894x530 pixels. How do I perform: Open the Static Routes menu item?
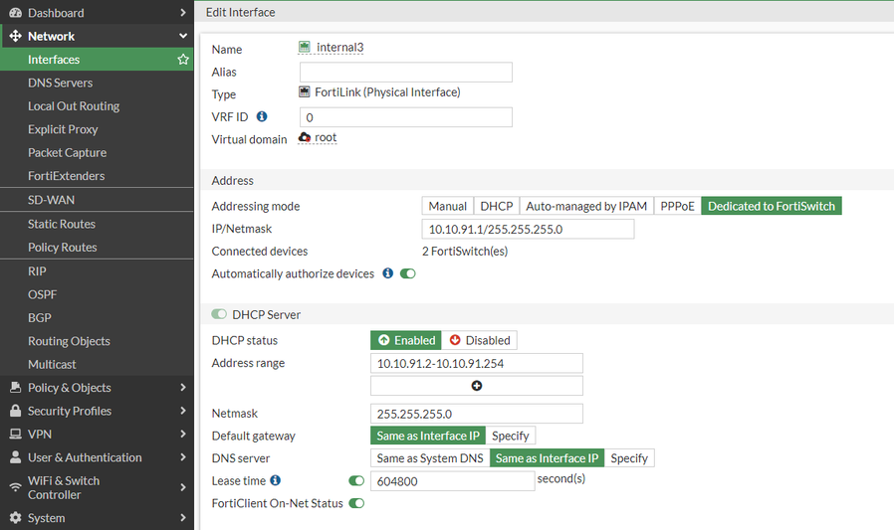[x=62, y=224]
